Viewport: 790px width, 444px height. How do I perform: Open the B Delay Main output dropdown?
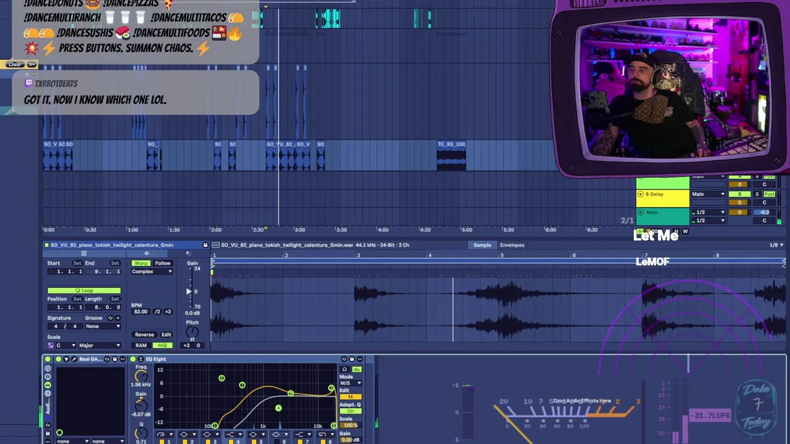(708, 194)
